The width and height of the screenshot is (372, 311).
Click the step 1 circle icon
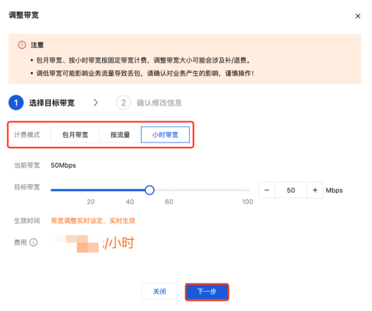pyautogui.click(x=16, y=103)
